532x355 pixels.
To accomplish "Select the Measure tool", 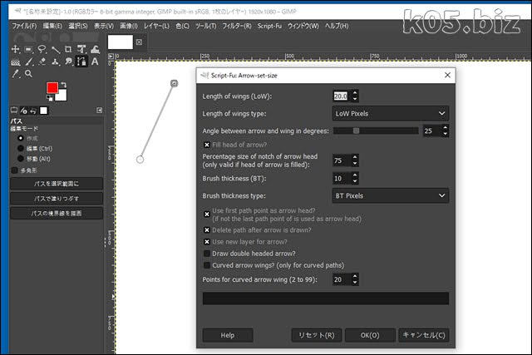I will 56,50.
